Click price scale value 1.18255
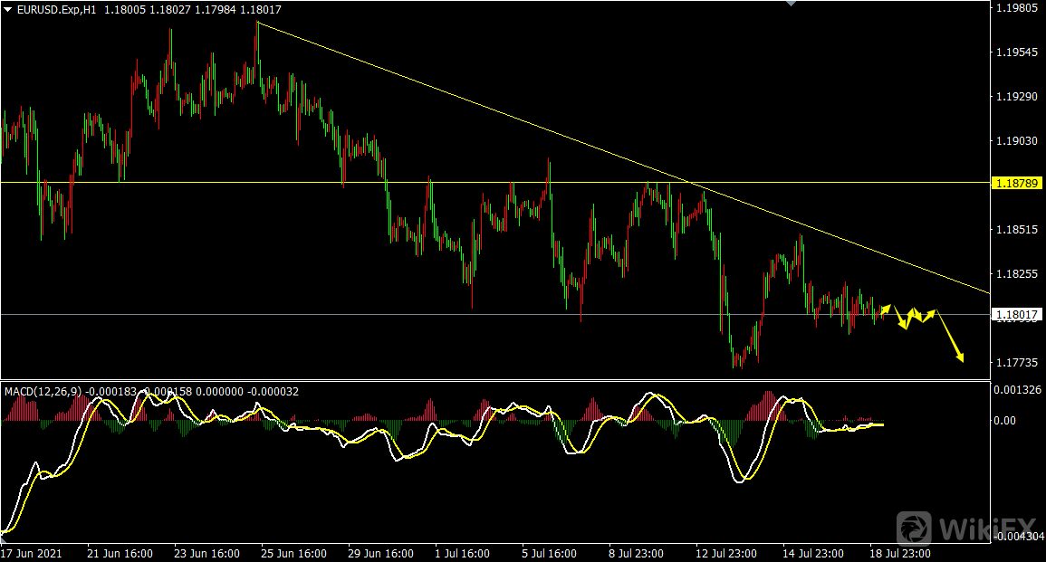The height and width of the screenshot is (562, 1046). (1017, 274)
